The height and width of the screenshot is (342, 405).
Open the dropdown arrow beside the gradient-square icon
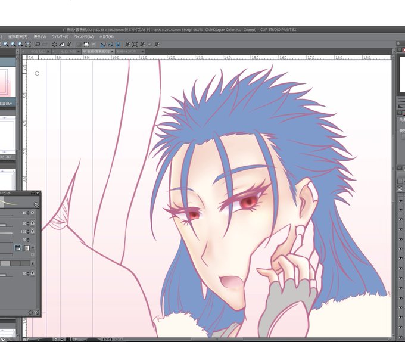click(33, 248)
